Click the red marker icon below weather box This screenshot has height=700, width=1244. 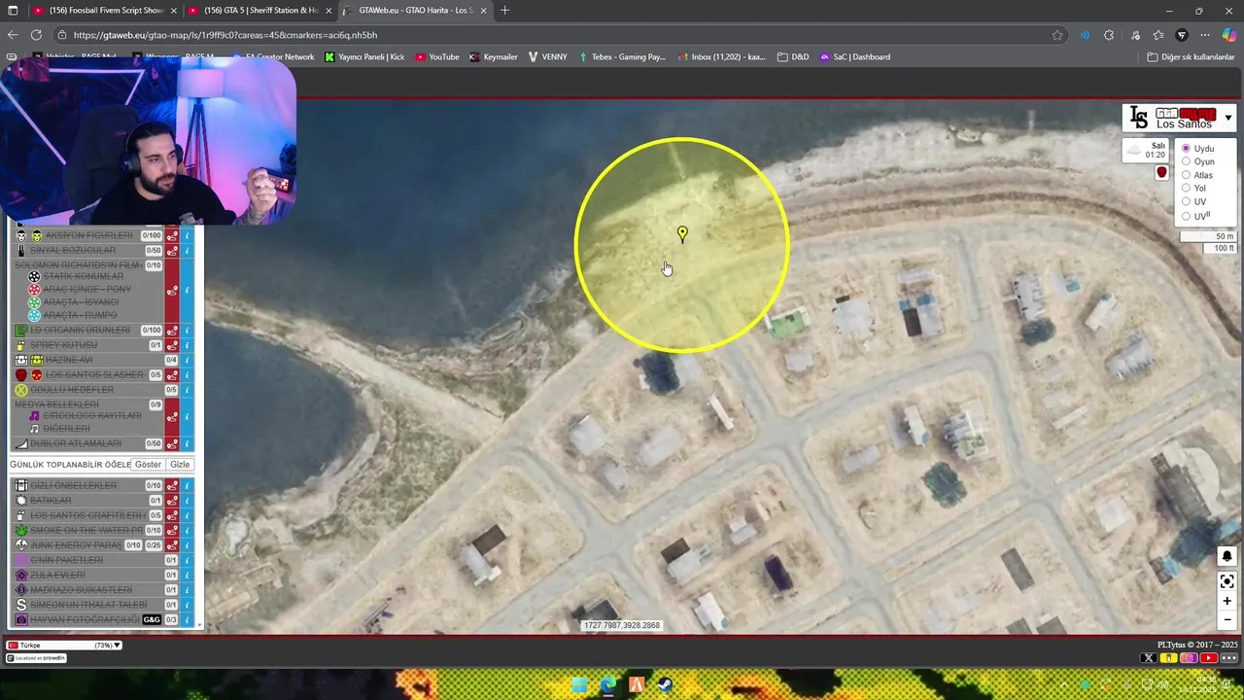point(1161,172)
